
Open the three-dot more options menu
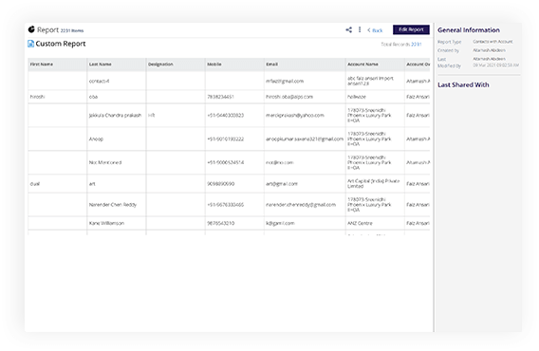pos(360,30)
